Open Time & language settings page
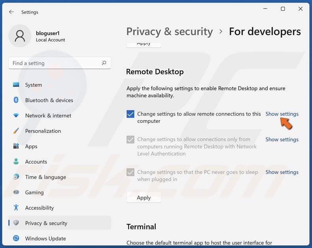 (45, 177)
